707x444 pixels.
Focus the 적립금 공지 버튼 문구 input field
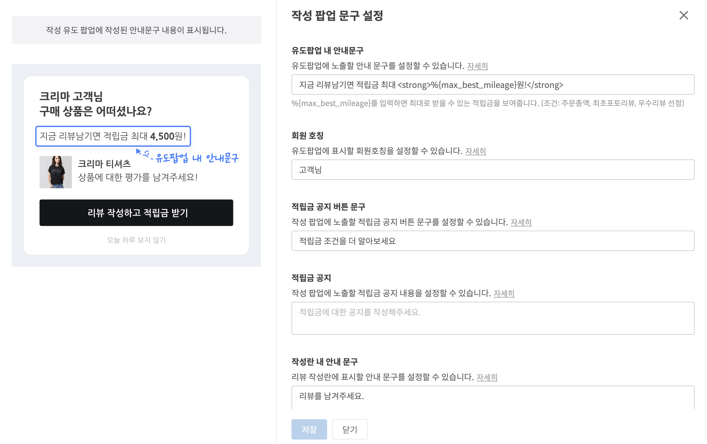pos(493,241)
